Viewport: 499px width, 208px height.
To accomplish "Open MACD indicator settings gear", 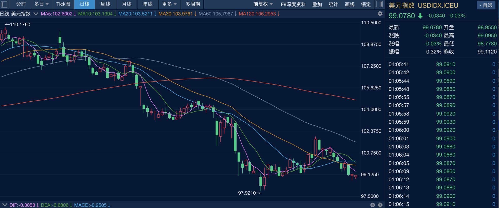I will 380,205.
